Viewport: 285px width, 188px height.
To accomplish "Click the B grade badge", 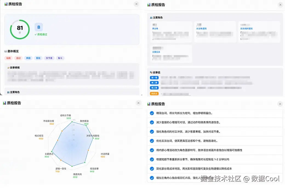I will (39, 27).
